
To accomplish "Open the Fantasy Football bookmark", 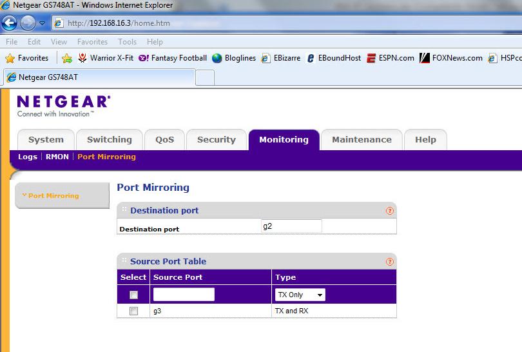I will pos(173,58).
